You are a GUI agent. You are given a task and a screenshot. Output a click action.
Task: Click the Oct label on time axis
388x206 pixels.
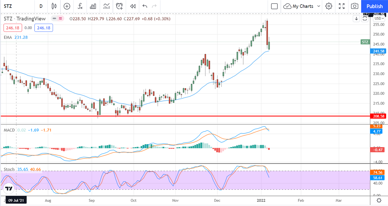133,201
